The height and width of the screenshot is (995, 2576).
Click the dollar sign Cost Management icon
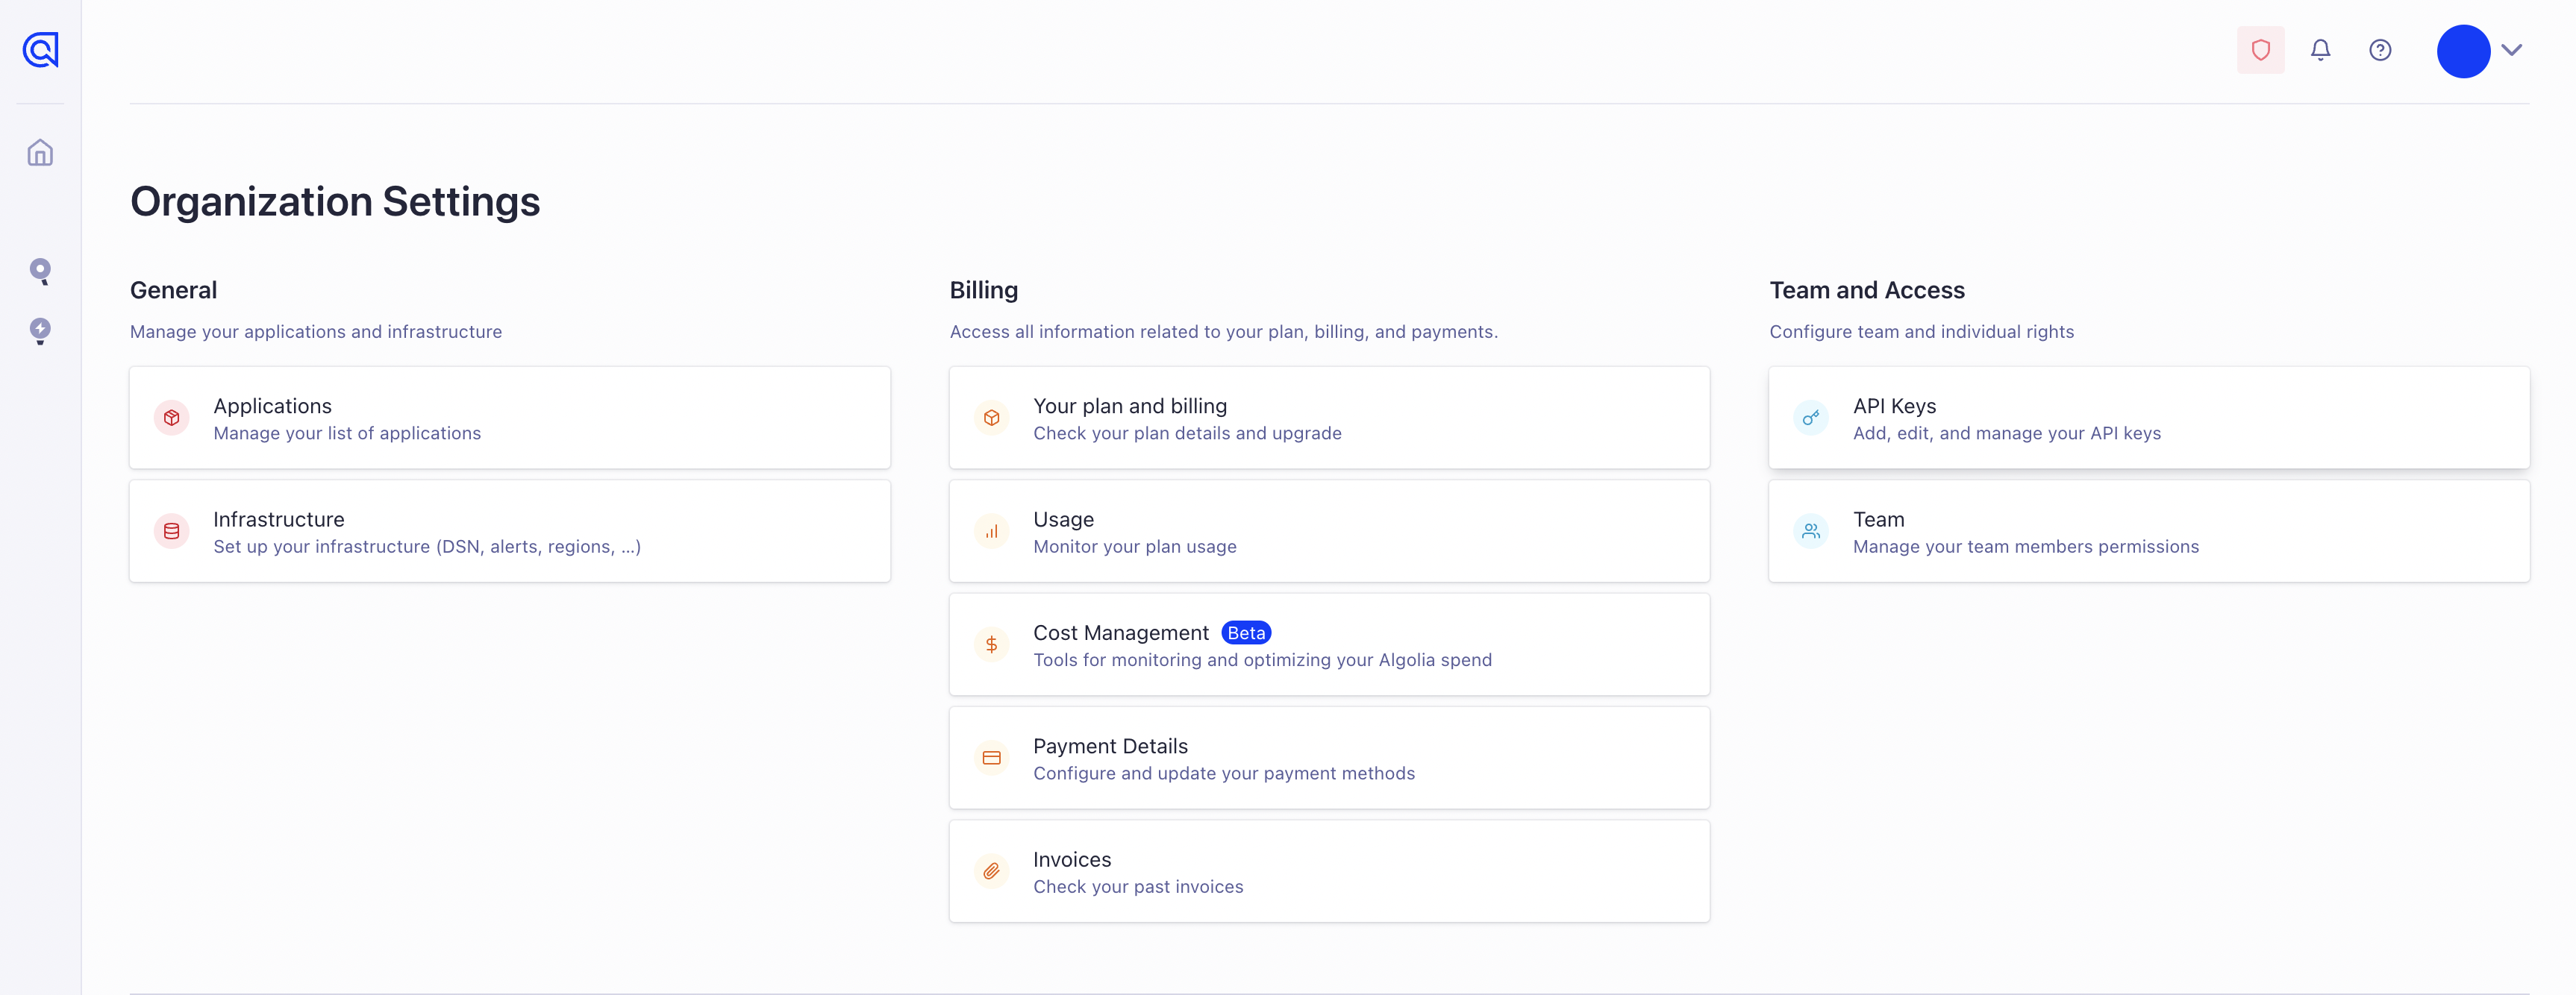coord(992,644)
